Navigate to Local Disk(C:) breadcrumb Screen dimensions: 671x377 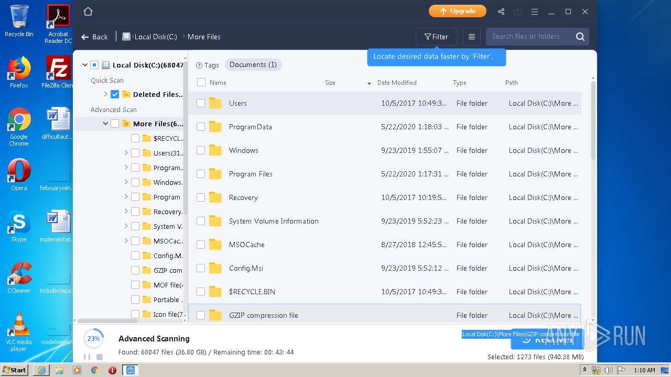pos(156,37)
